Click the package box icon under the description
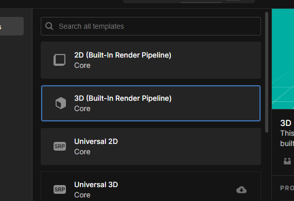294x201 pixels. click(x=287, y=161)
